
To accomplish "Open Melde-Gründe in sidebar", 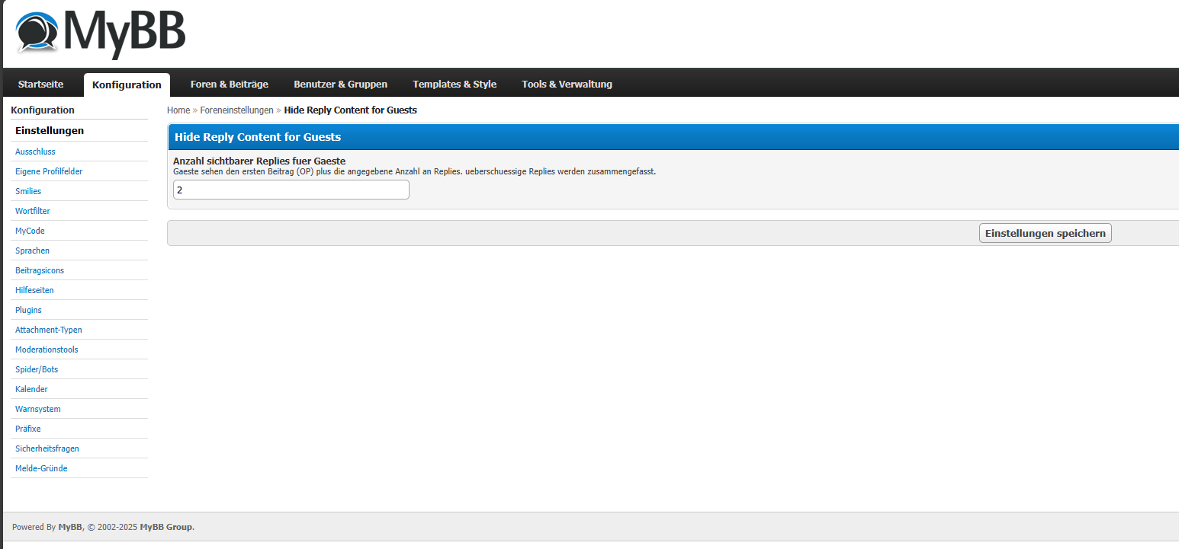I will (x=41, y=468).
